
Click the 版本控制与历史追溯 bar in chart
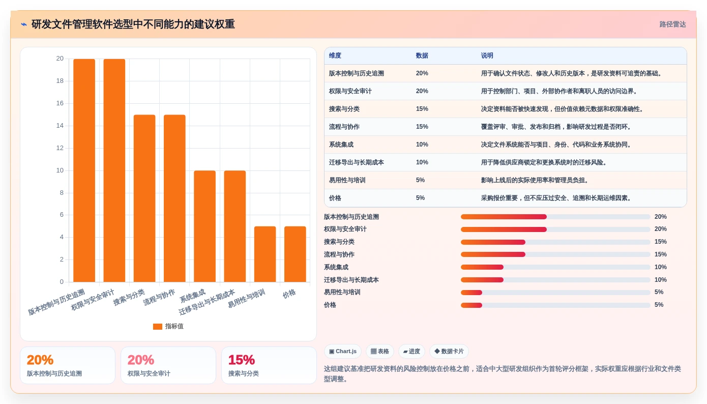[x=84, y=170]
